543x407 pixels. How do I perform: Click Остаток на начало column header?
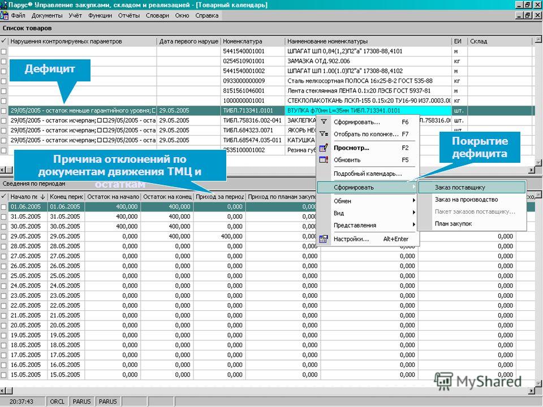tap(113, 197)
